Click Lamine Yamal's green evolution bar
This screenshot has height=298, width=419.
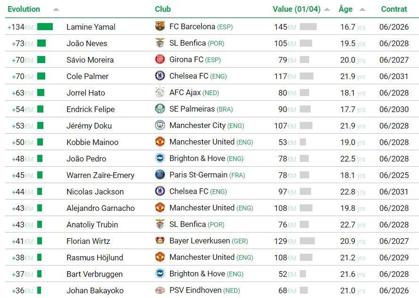45,27
